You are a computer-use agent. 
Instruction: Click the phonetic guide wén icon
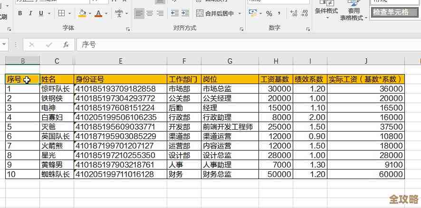pos(119,13)
